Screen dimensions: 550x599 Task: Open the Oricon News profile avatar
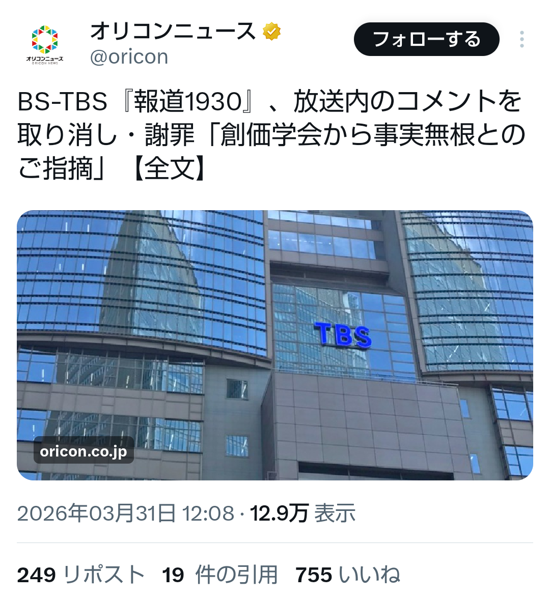click(x=45, y=44)
